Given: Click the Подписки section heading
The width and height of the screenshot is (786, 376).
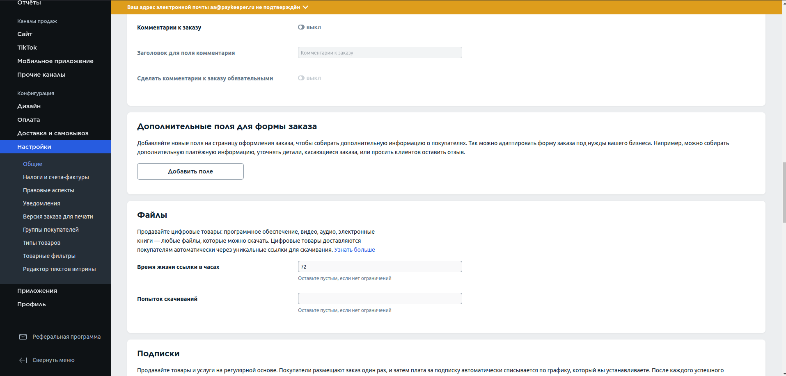Looking at the screenshot, I should (158, 354).
